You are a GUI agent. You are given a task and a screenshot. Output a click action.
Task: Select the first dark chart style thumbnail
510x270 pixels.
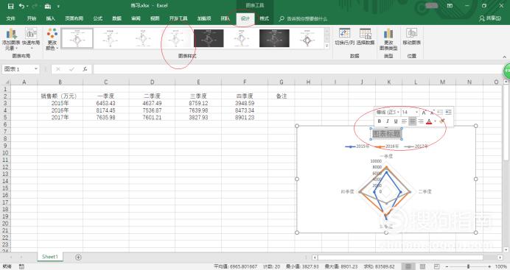pos(209,38)
